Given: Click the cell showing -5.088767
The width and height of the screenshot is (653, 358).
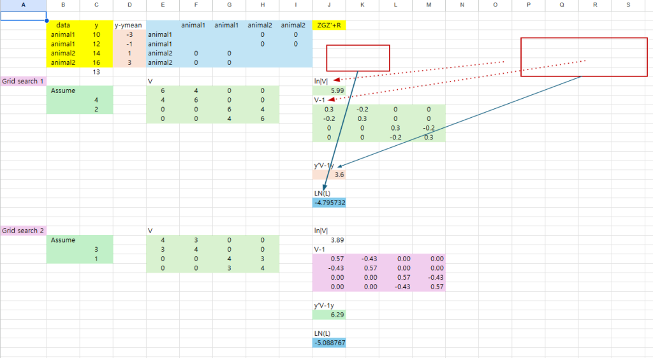Looking at the screenshot, I should pyautogui.click(x=329, y=343).
